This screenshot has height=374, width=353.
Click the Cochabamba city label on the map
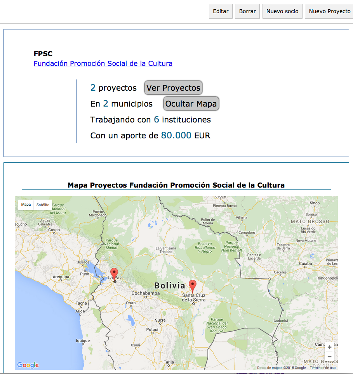(x=146, y=293)
